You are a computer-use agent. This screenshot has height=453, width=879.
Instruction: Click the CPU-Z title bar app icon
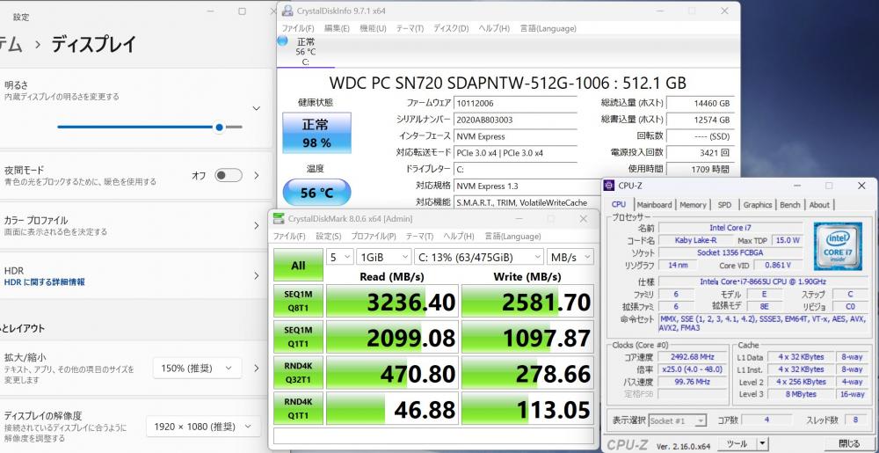pos(610,186)
